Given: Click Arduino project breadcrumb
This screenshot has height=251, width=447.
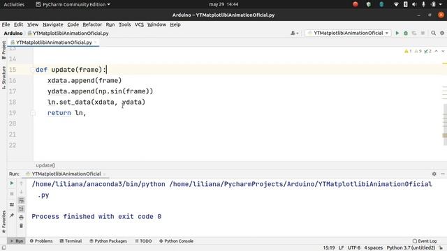Looking at the screenshot, I should pos(13,33).
